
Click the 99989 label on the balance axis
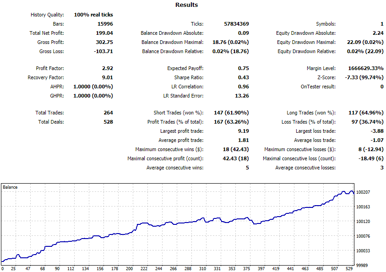pos(362,265)
